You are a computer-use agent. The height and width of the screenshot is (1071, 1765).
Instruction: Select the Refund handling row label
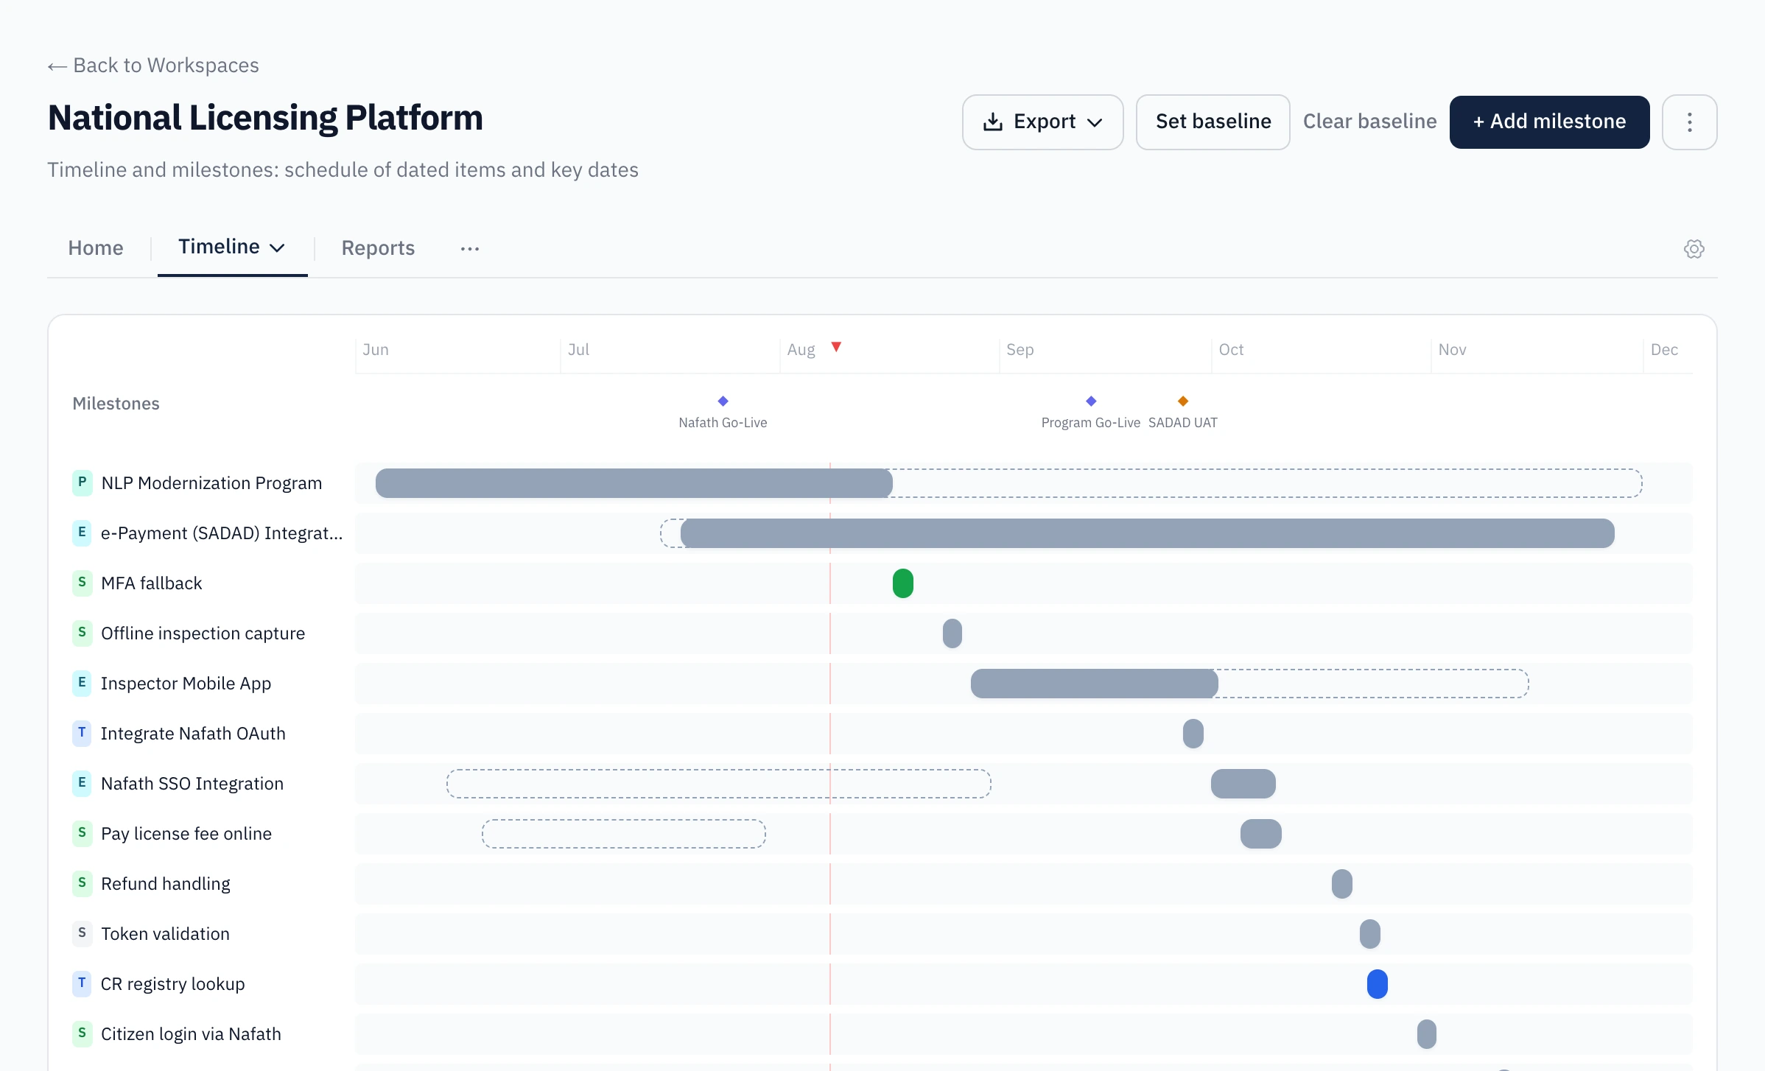coord(166,884)
